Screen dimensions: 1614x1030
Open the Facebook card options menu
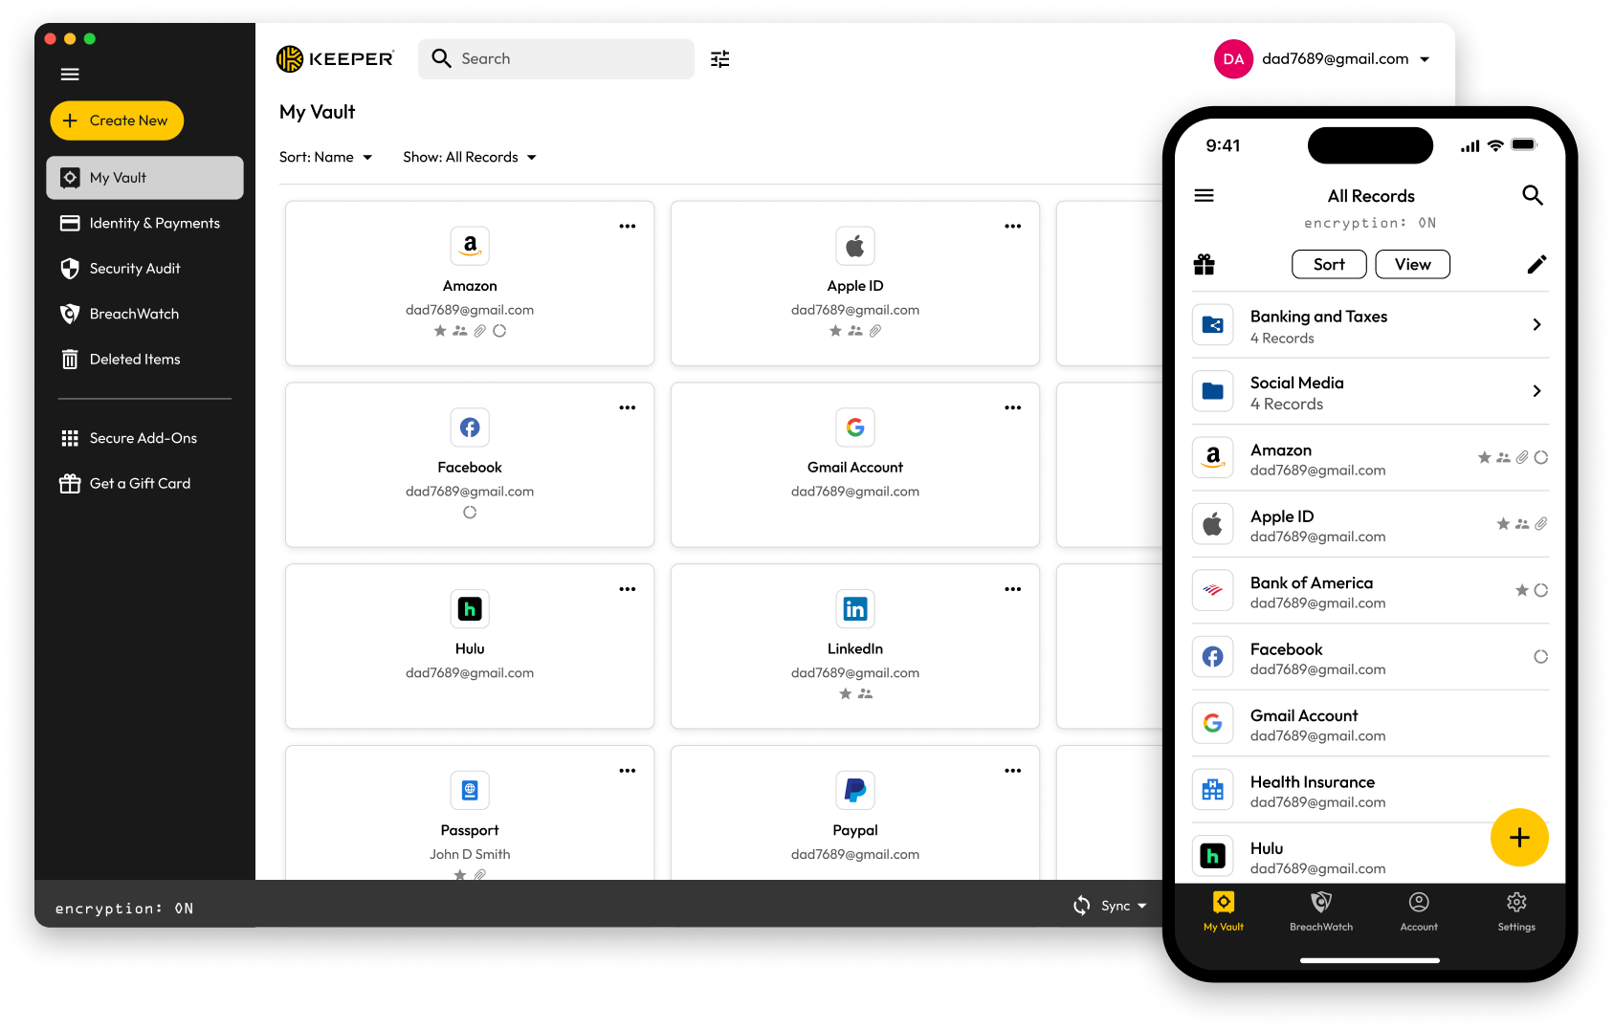click(x=628, y=408)
